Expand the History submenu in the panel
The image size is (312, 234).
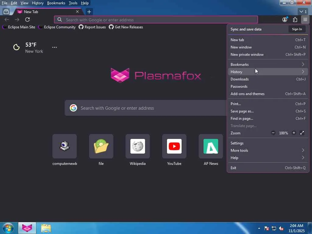[x=268, y=72]
